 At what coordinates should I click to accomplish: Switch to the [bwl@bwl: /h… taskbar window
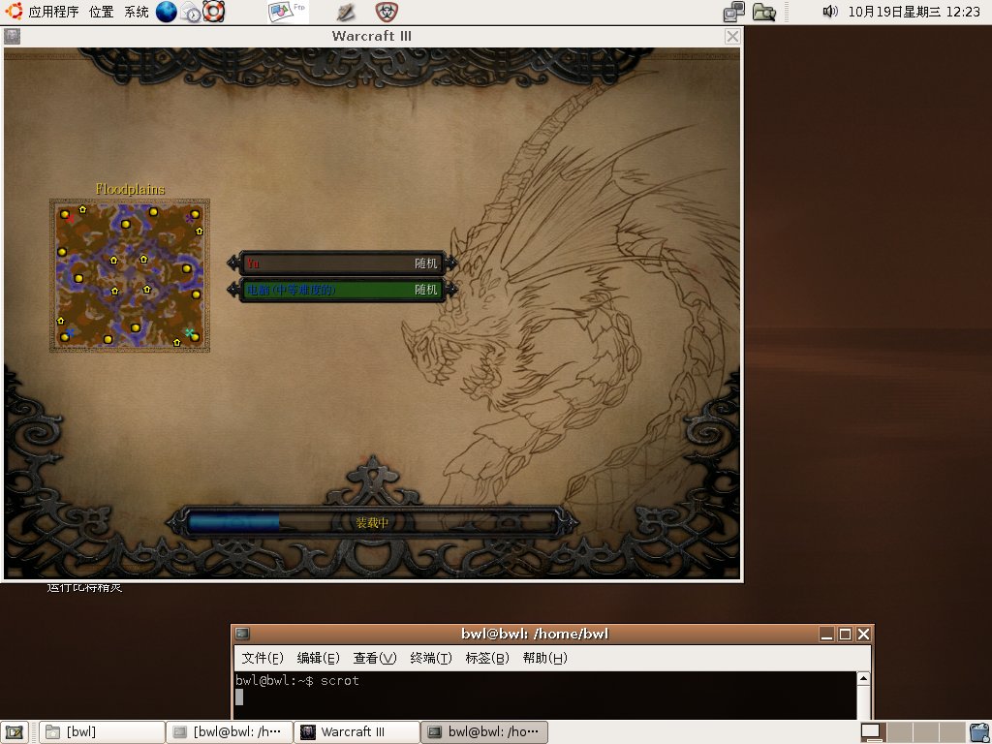[230, 732]
